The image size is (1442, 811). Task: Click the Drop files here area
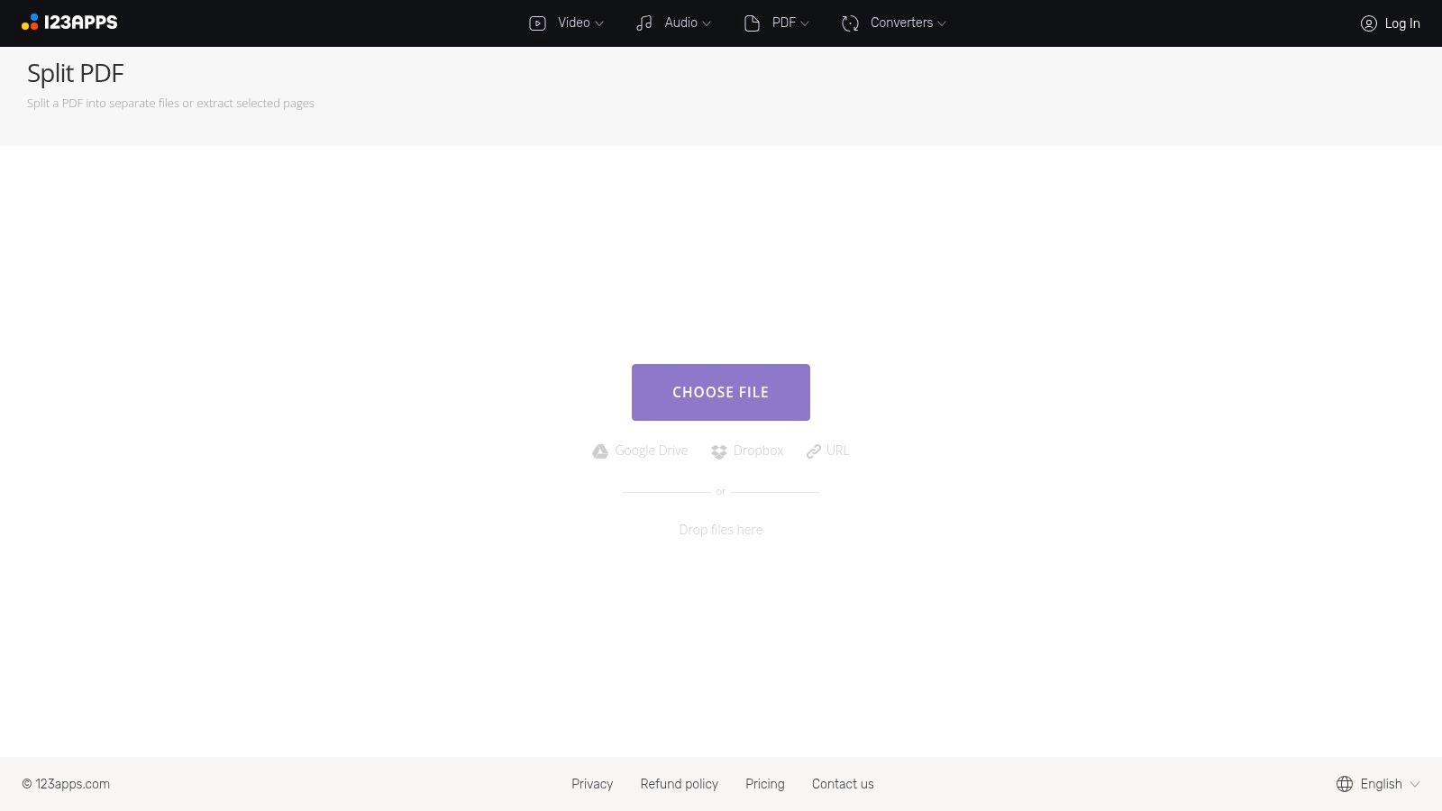coord(720,530)
